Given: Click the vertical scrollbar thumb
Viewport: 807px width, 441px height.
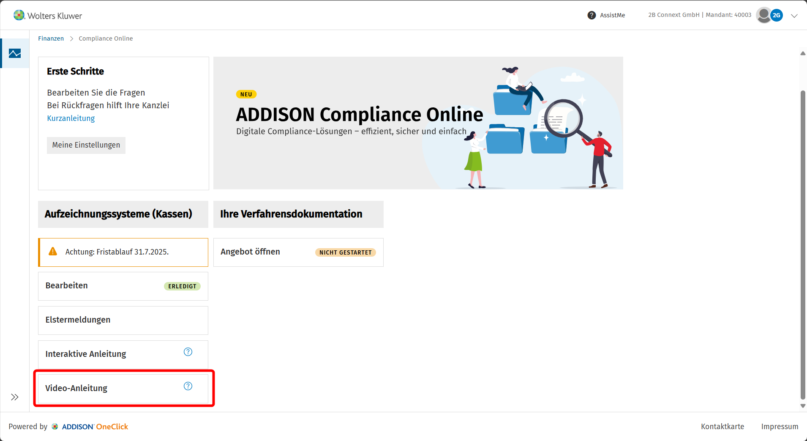Looking at the screenshot, I should point(803,244).
